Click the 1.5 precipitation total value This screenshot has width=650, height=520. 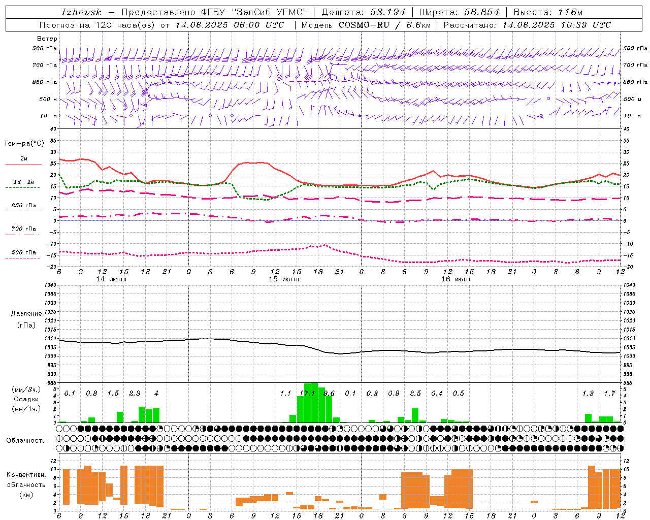[113, 393]
